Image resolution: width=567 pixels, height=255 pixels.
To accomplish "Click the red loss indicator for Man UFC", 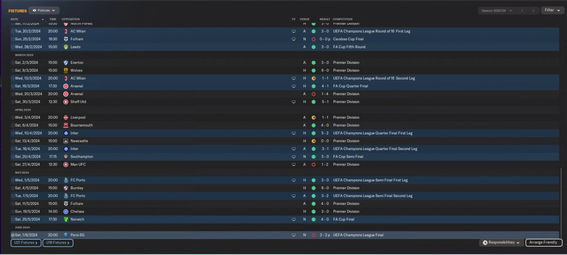I will (x=313, y=165).
